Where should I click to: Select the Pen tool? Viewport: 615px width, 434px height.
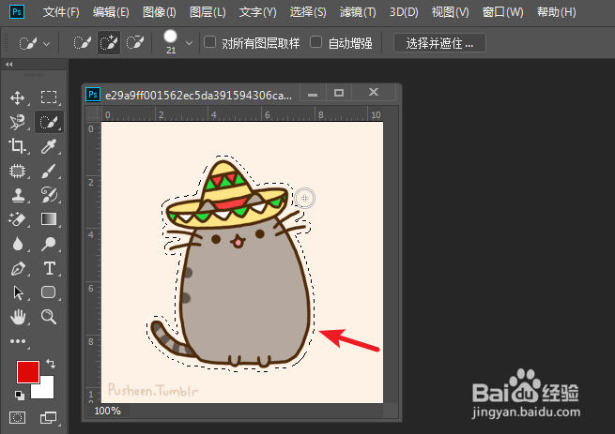click(x=17, y=269)
